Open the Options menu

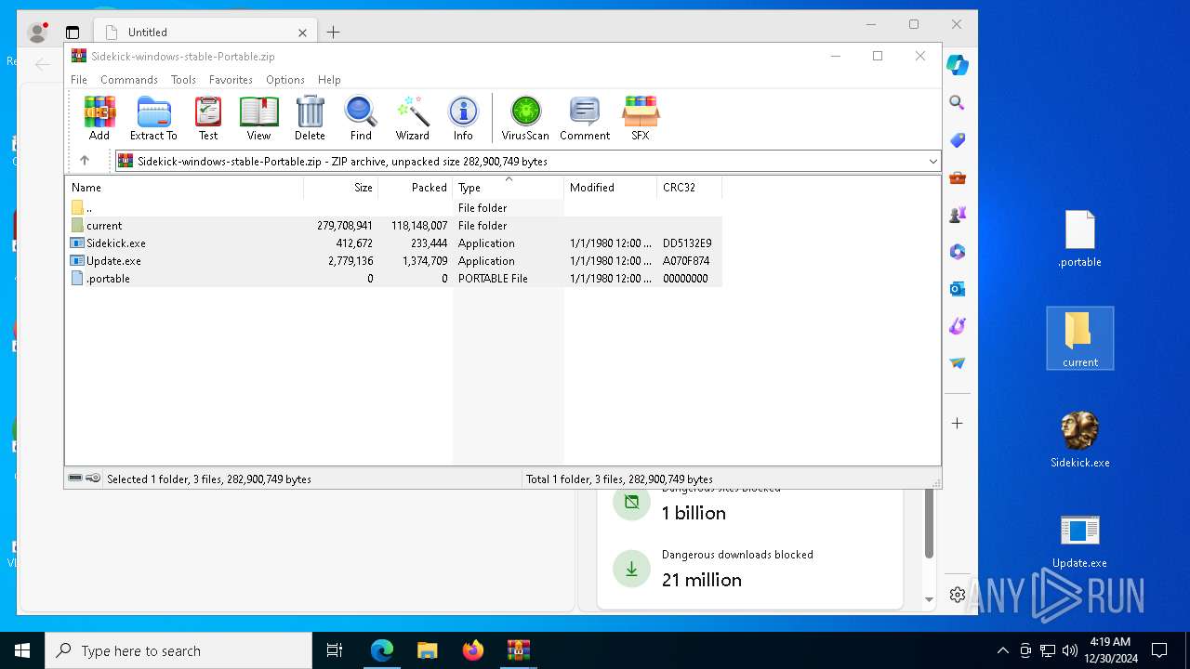pos(285,80)
